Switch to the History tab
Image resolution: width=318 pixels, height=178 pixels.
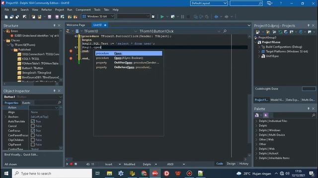point(244,164)
